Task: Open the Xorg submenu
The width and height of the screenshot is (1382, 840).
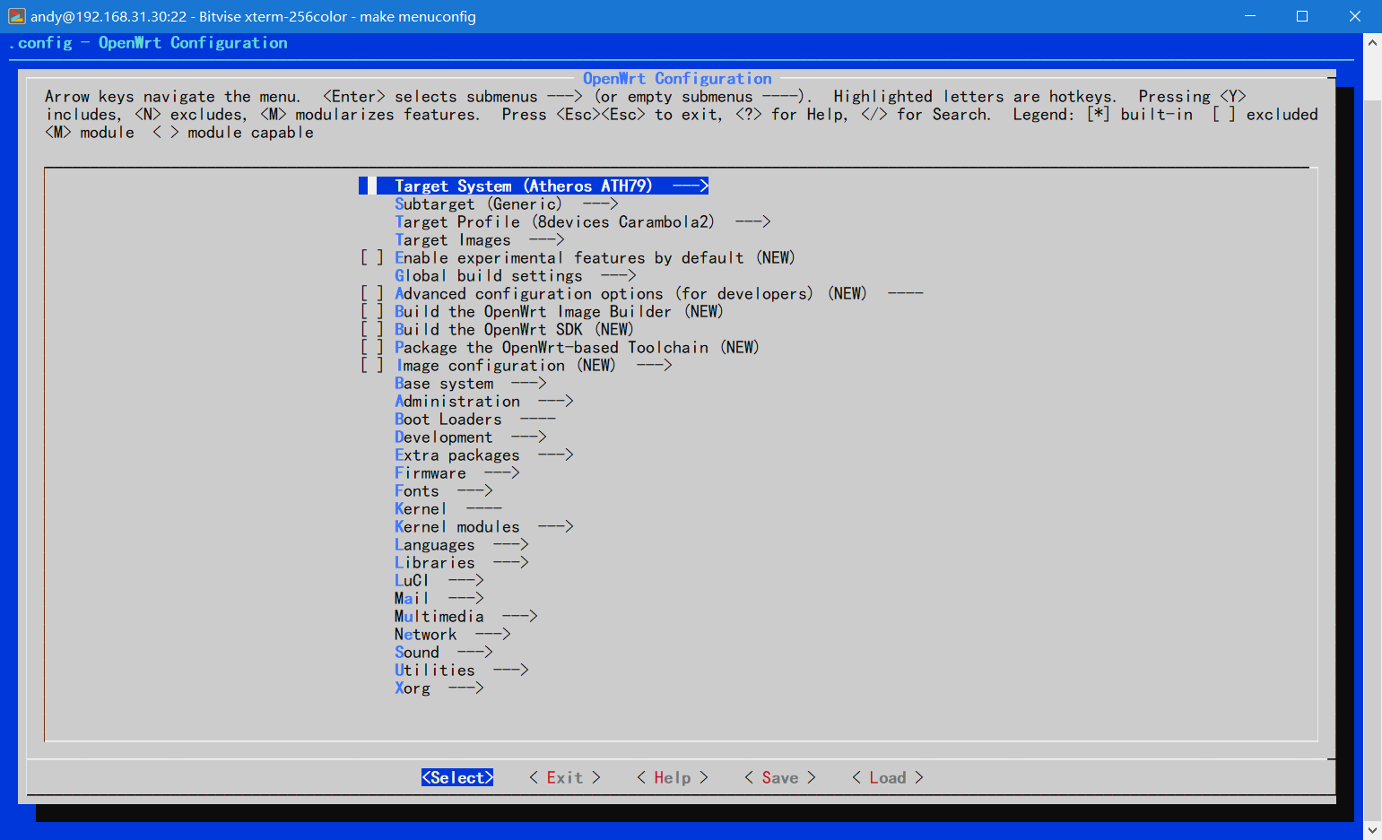Action: click(439, 688)
